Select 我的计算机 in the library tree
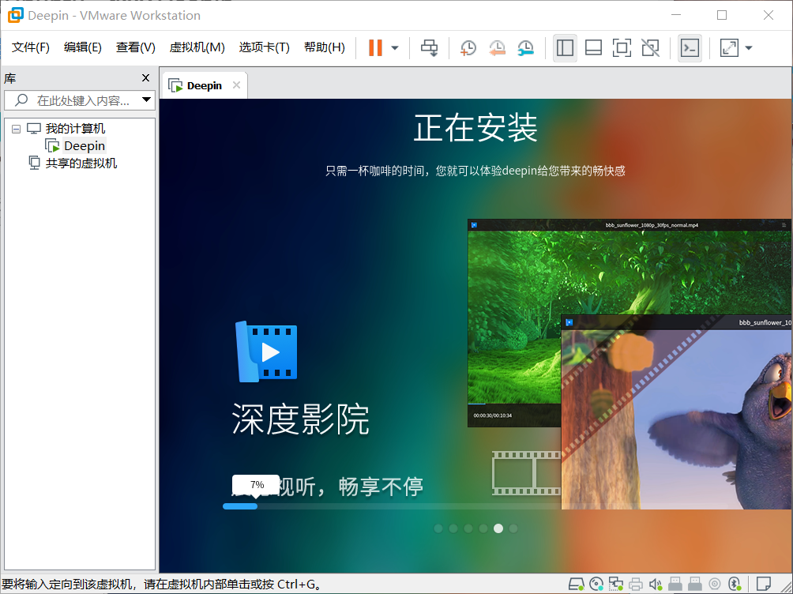 tap(75, 129)
